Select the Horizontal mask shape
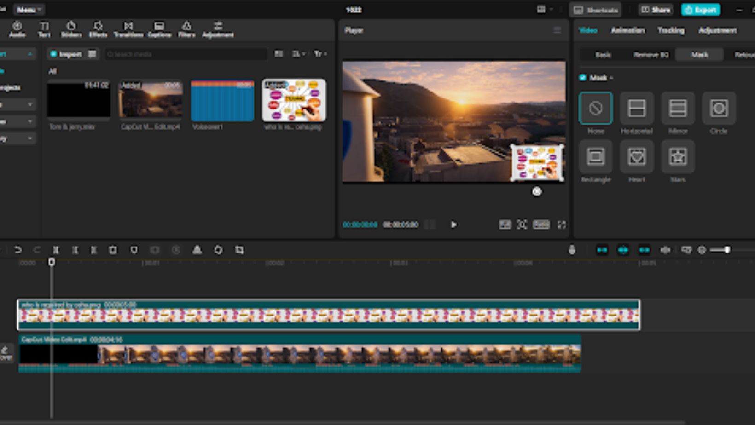 point(637,113)
